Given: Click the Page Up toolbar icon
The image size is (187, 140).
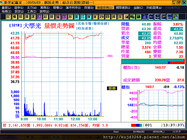Looking at the screenshot, I should click(x=157, y=17).
